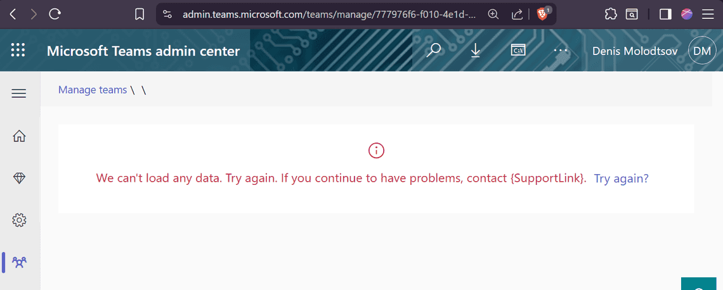Launch Cloud Shell from header icon
The height and width of the screenshot is (290, 723).
tap(518, 51)
